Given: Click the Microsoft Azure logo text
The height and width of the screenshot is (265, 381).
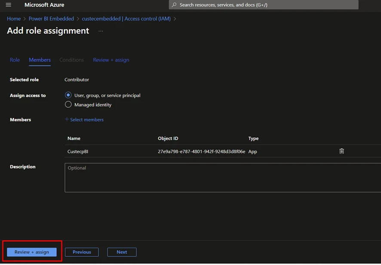Looking at the screenshot, I should [x=44, y=5].
